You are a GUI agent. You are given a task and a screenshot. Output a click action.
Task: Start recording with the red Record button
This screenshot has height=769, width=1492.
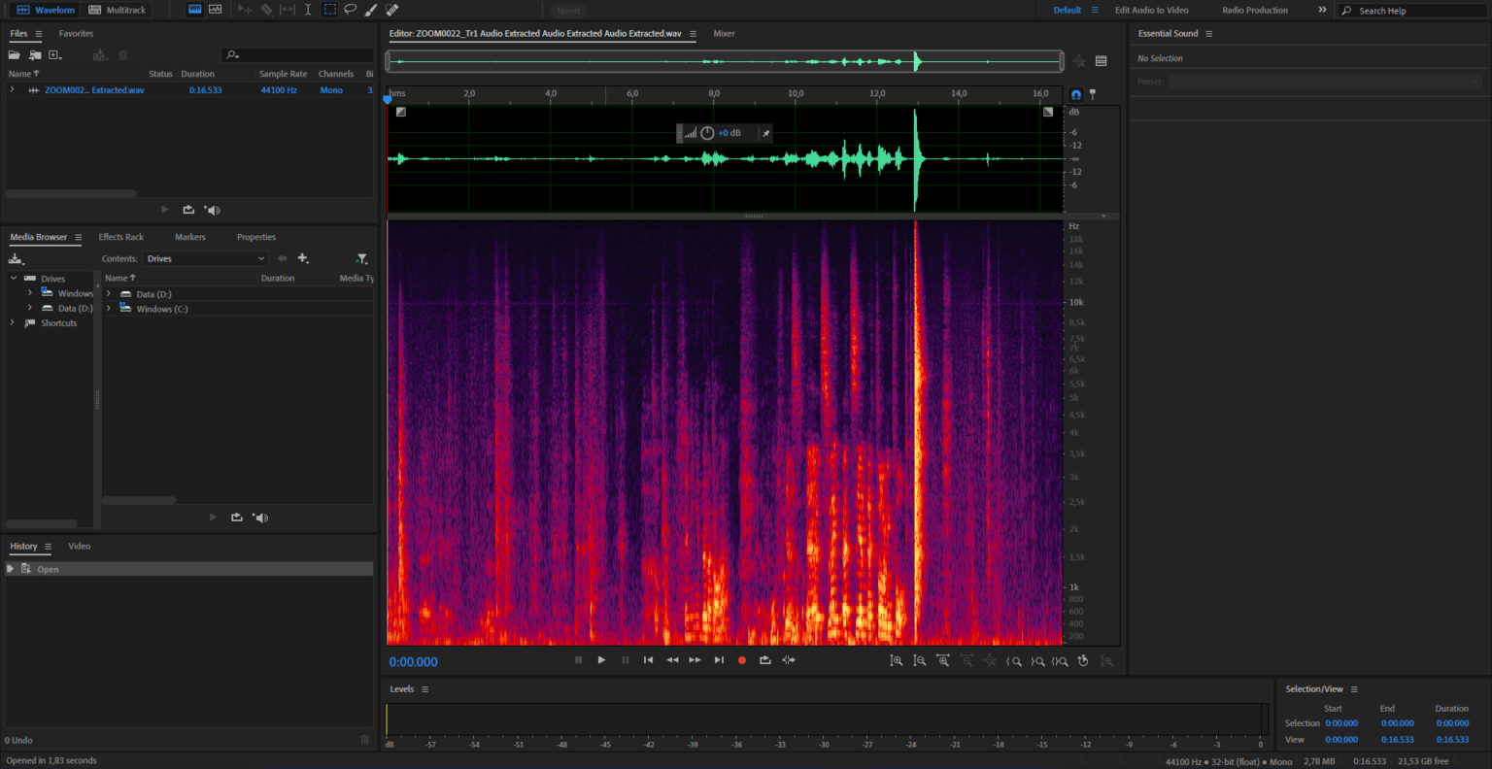tap(742, 660)
